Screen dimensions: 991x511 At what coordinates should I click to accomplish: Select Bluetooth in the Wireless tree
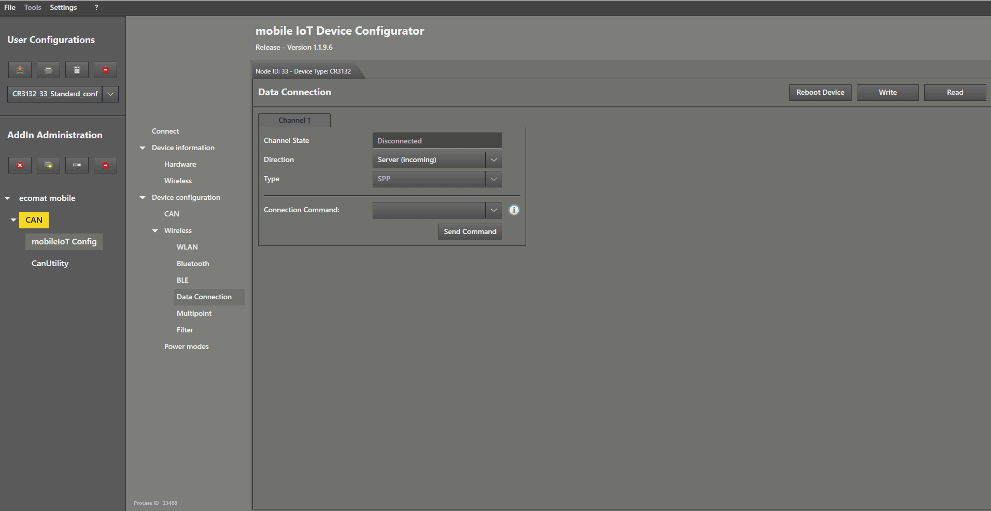[193, 264]
